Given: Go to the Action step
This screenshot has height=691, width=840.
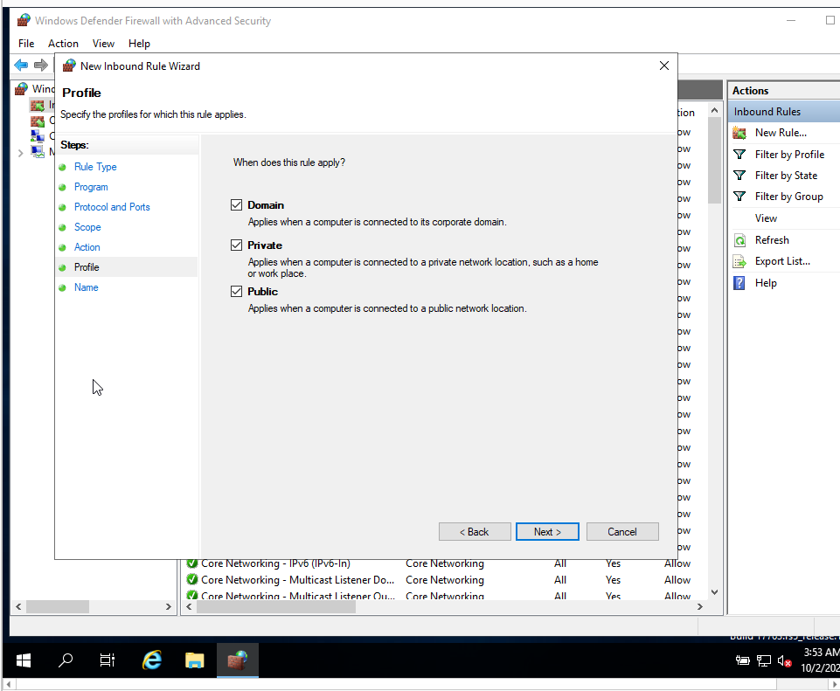Looking at the screenshot, I should tap(87, 247).
